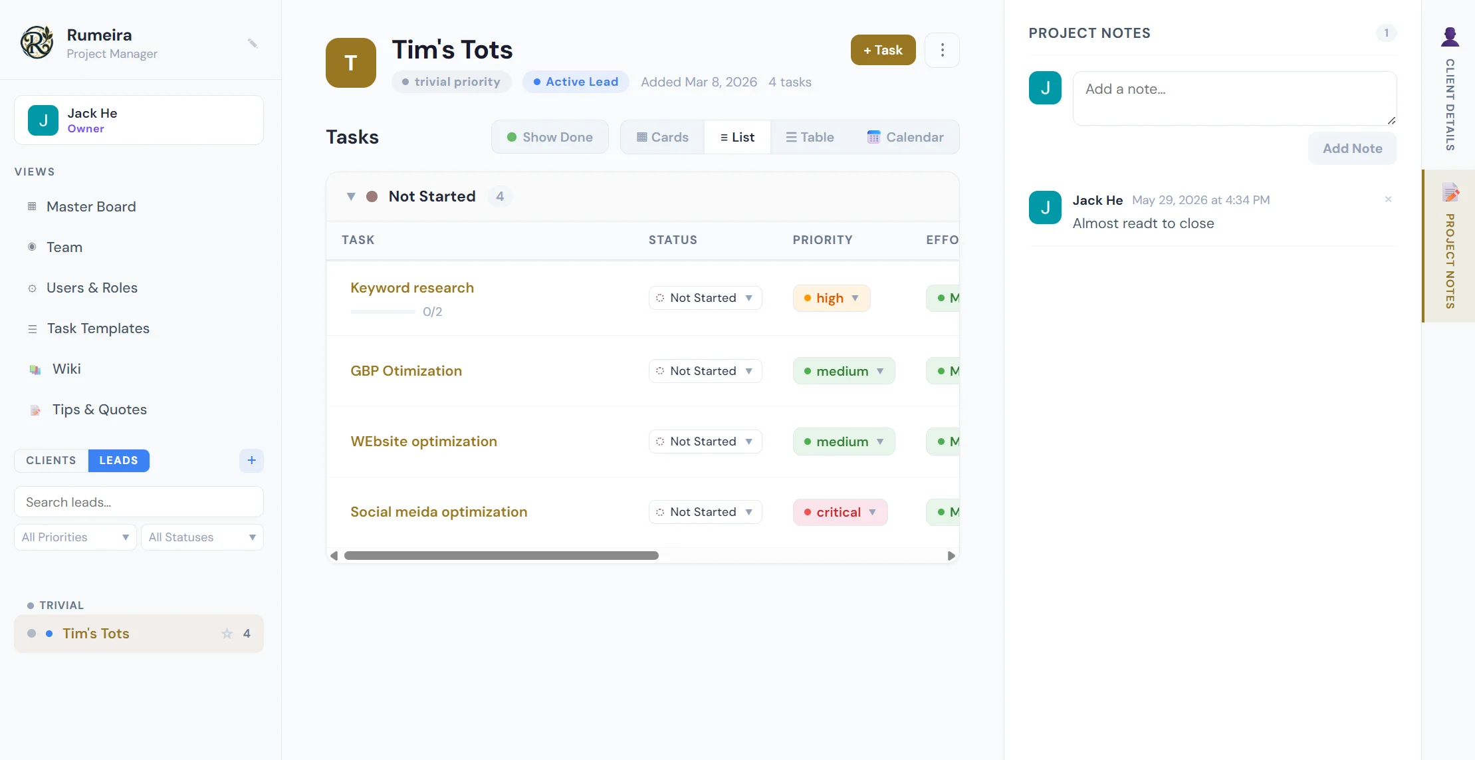Star the Tim's Tots lead
Screen dimensions: 1475x760
(x=227, y=634)
